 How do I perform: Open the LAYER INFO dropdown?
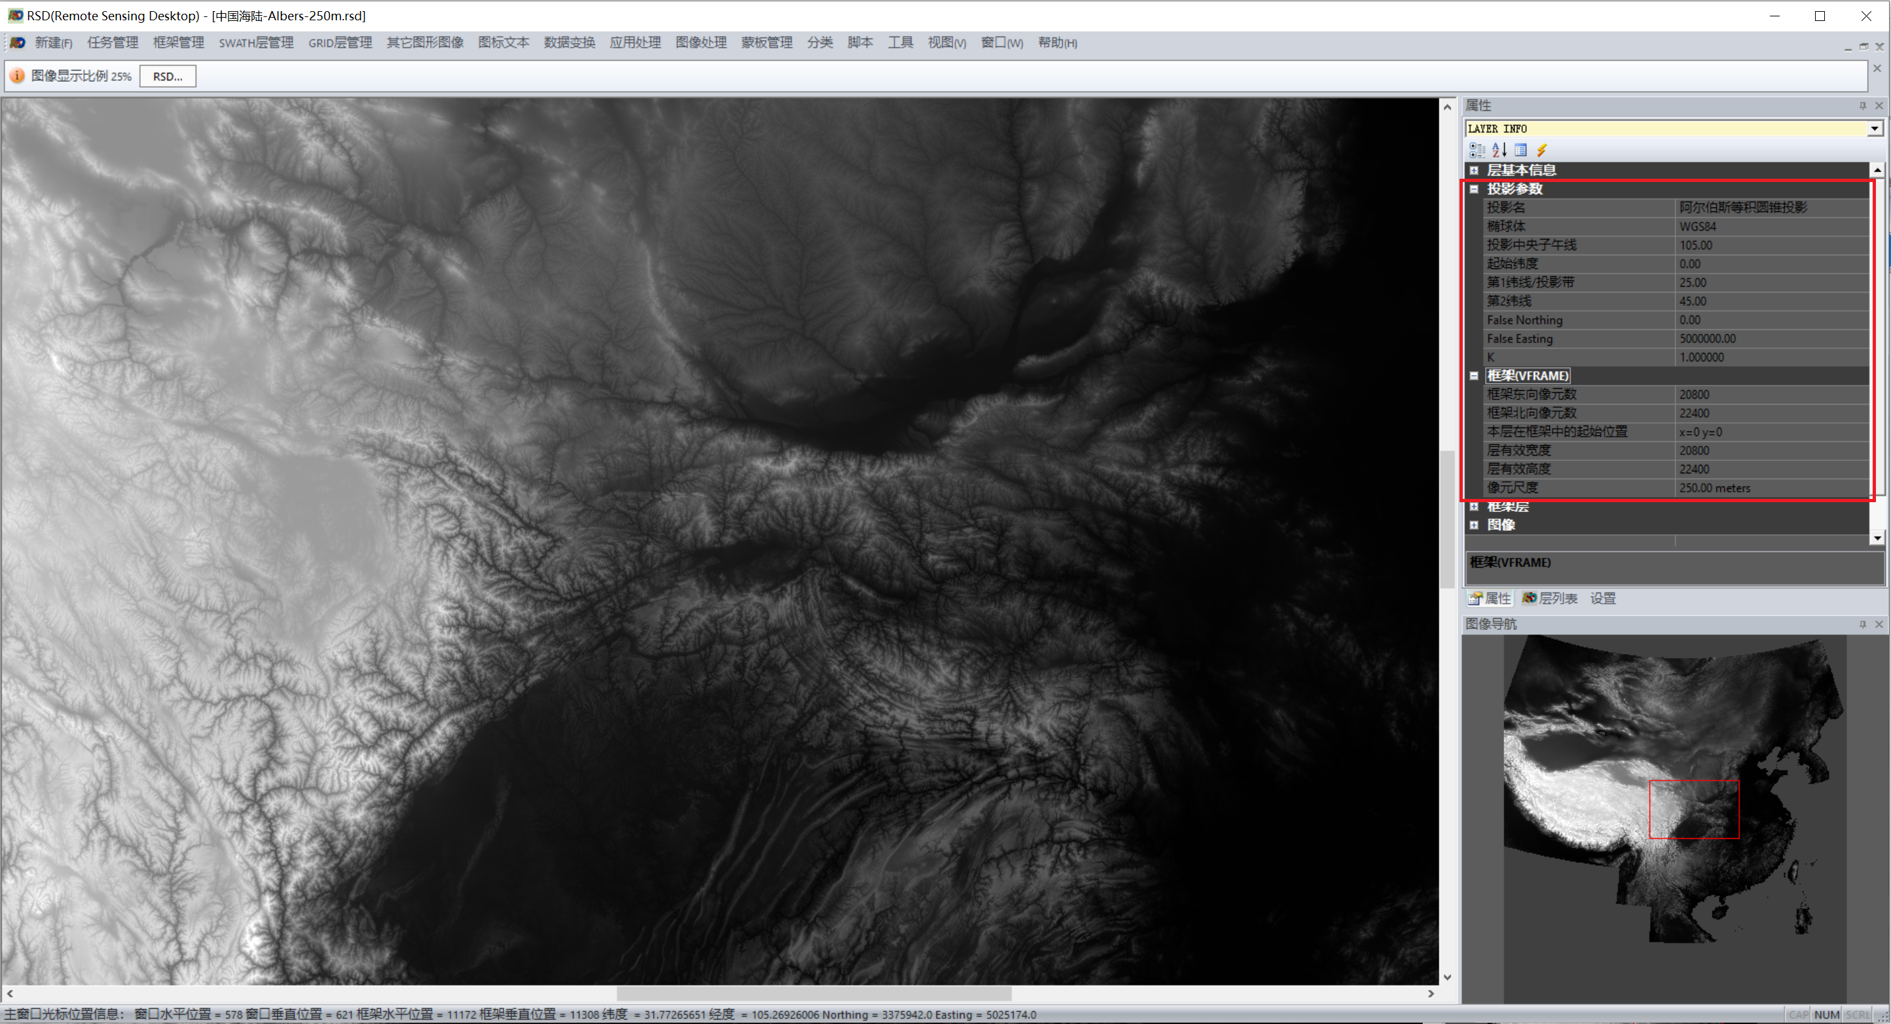1874,128
